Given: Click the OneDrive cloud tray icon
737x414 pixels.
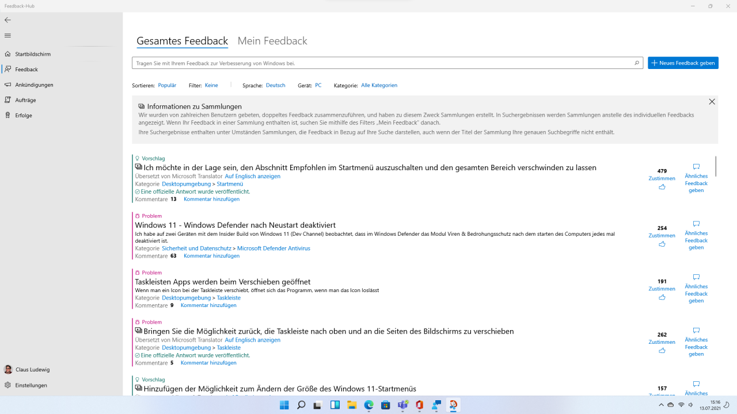Looking at the screenshot, I should 671,405.
